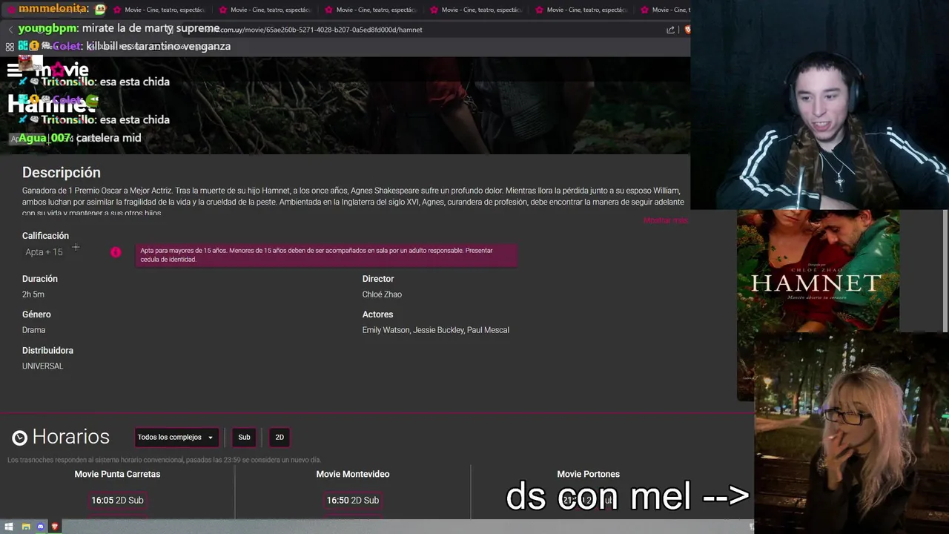The image size is (949, 534).
Task: Go back with the browser back arrow
Action: tap(10, 30)
